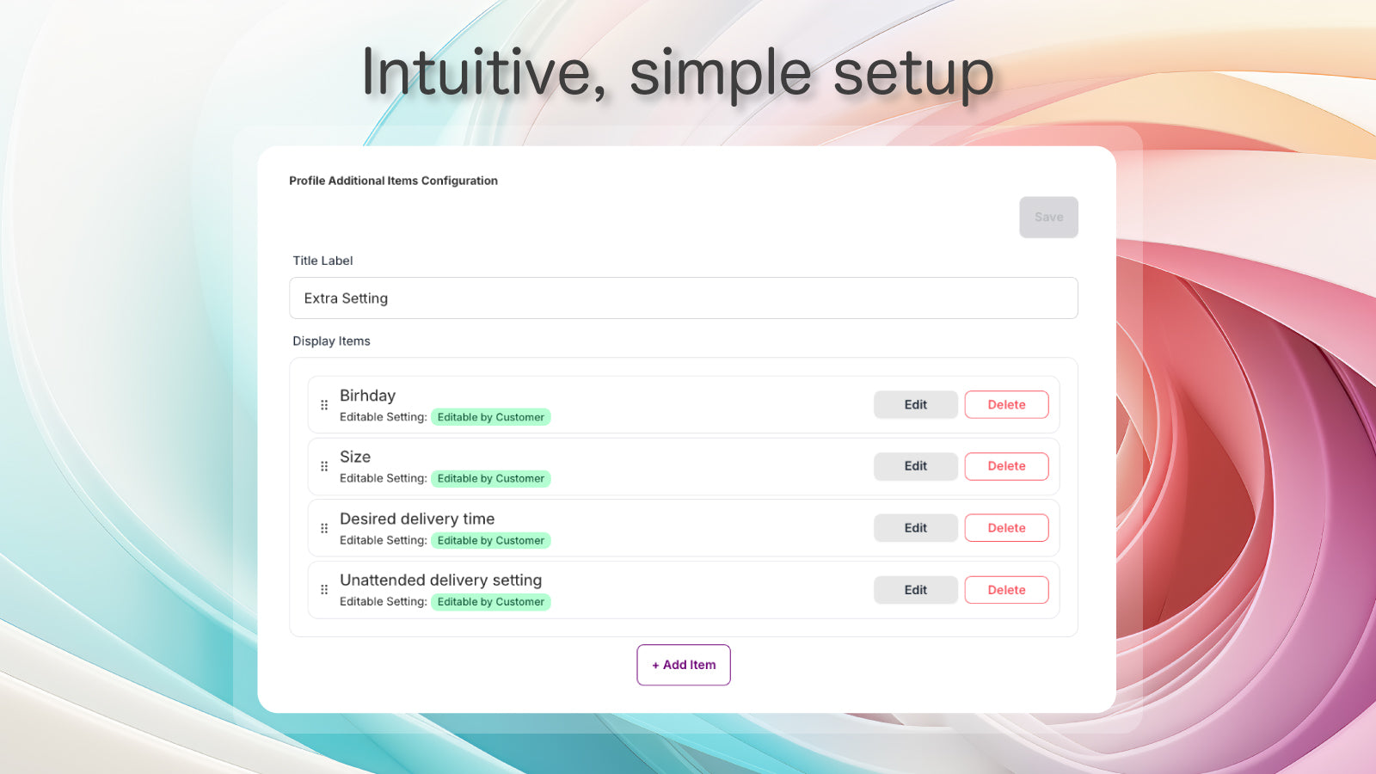Delete the Birhday item

click(x=1006, y=404)
